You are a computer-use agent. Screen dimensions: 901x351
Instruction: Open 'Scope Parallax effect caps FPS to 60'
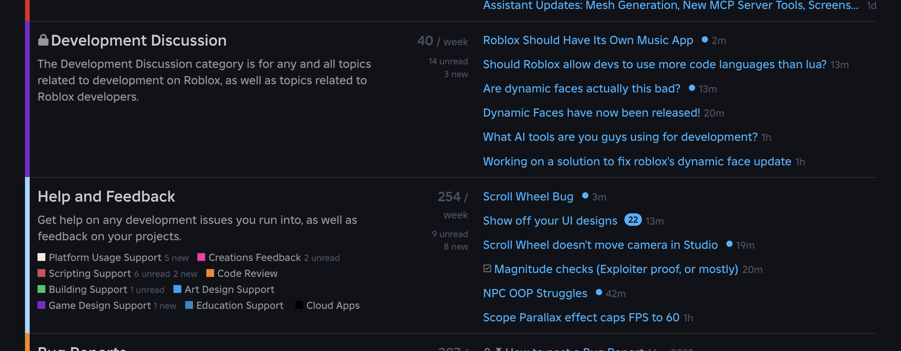[x=581, y=317]
